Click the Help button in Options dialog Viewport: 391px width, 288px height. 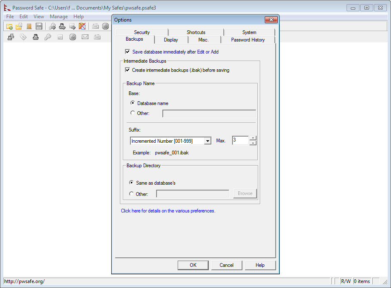260,265
